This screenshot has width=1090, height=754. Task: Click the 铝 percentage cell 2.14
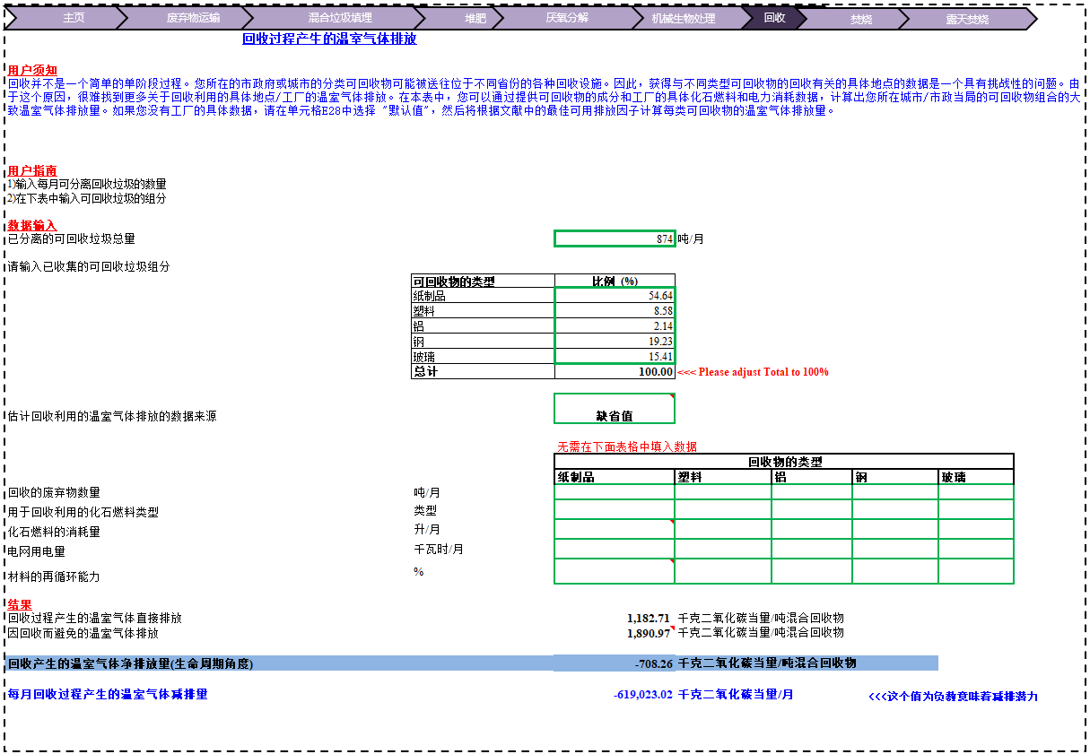tap(615, 326)
